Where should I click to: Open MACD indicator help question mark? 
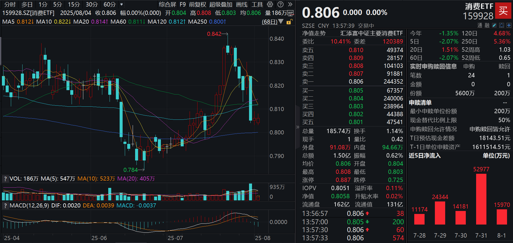5,206
